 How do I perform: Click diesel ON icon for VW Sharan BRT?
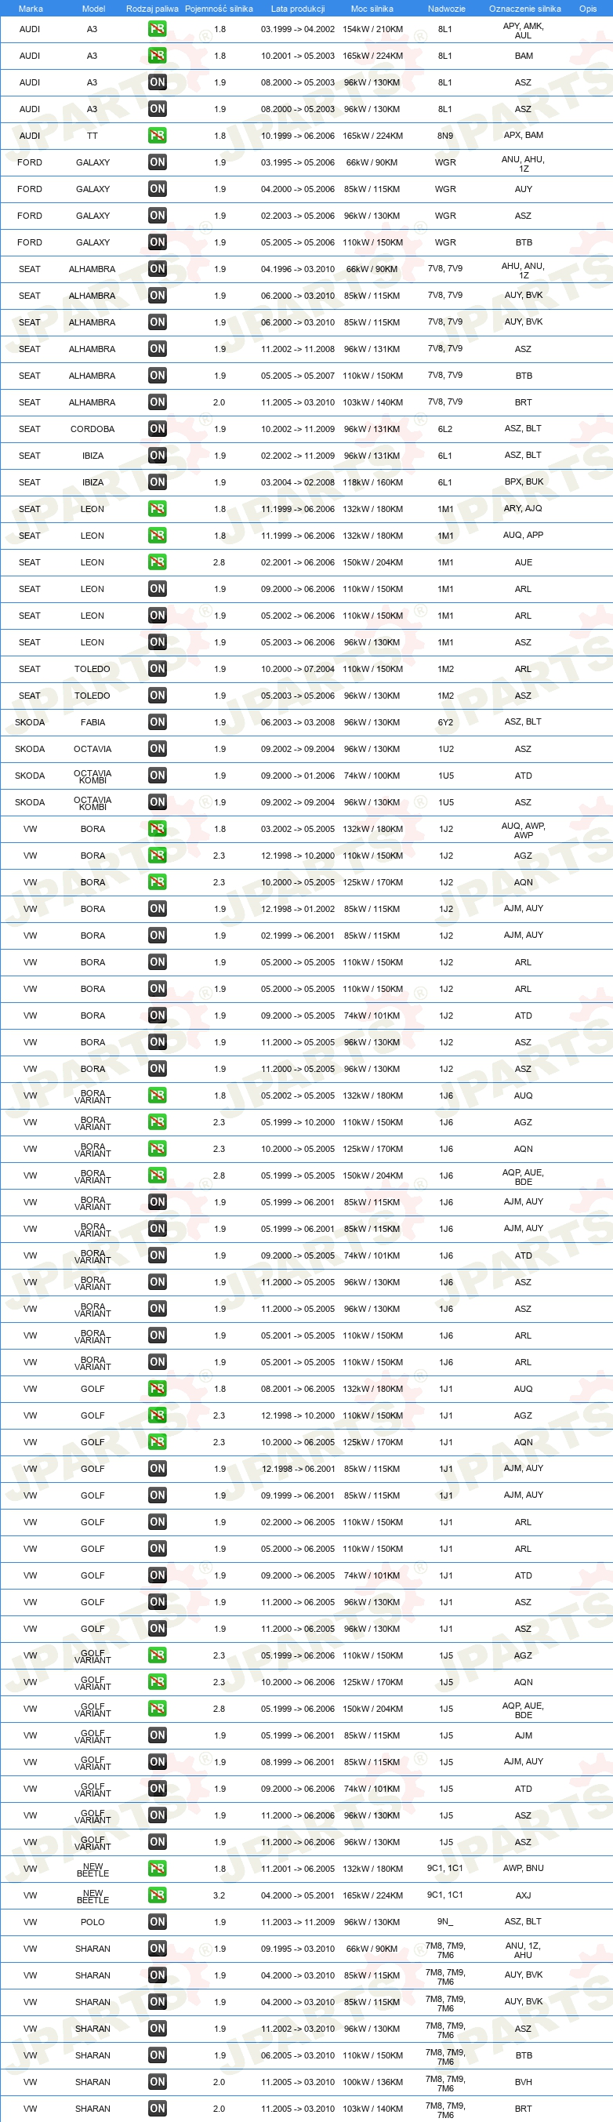point(158,2109)
